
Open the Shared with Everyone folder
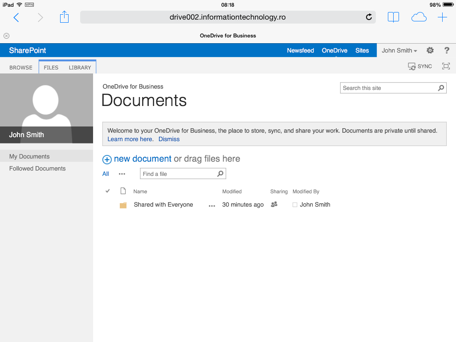point(163,204)
